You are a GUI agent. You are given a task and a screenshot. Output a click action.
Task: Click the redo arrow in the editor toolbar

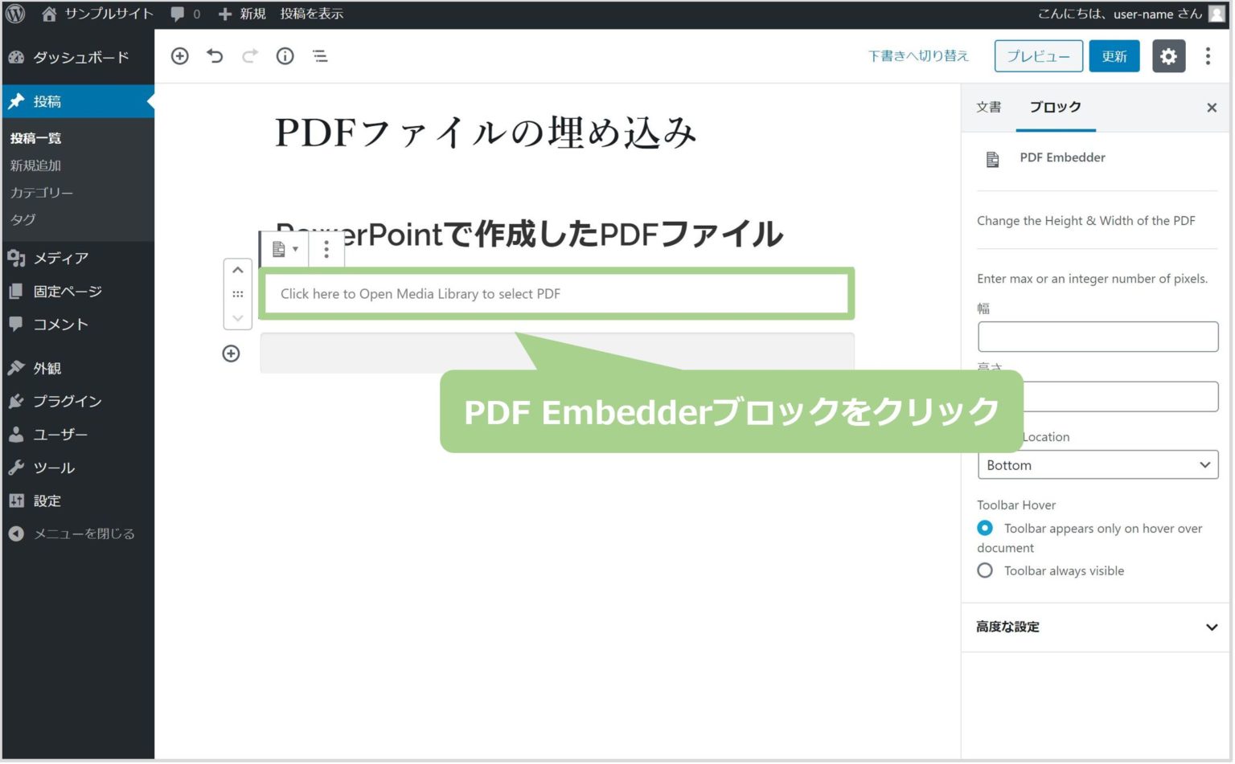(x=249, y=56)
